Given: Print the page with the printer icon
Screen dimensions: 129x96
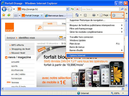Looking at the screenshot, I should point(94,15).
